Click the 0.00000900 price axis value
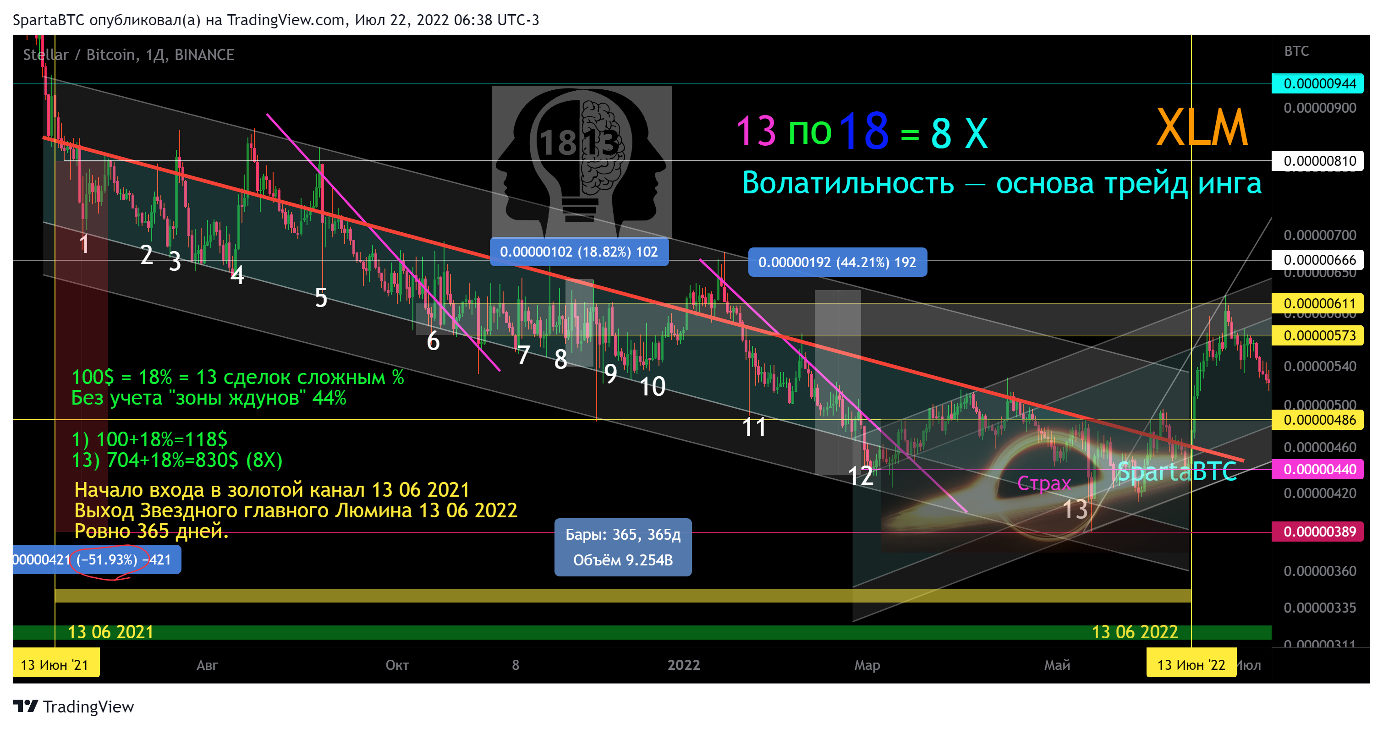This screenshot has width=1383, height=729. [x=1320, y=109]
